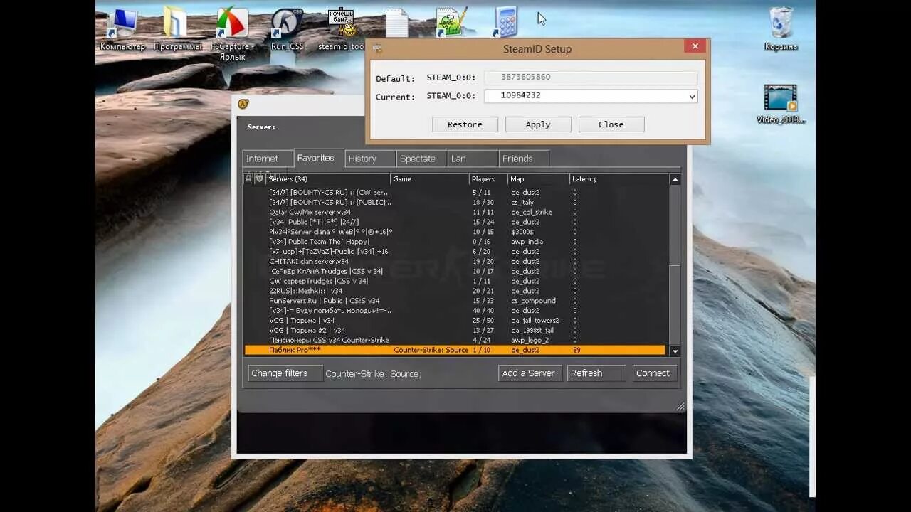Click Add a Server button
The image size is (911, 512).
(530, 373)
